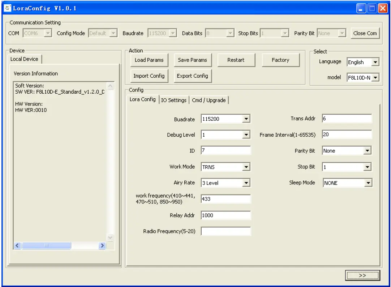
Task: Click the Radio Frequency input field
Action: pos(225,231)
